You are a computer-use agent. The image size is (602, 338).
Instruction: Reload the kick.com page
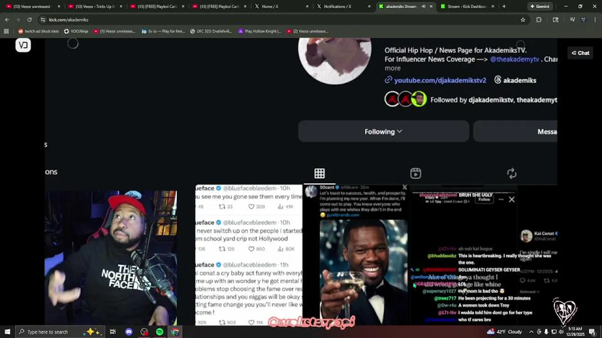(29, 20)
